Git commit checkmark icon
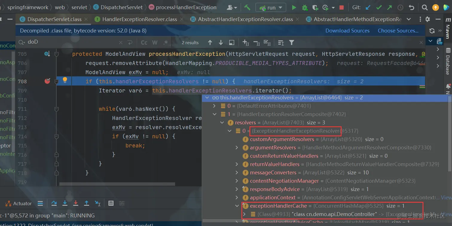Image resolution: width=452 pixels, height=226 pixels. [379, 7]
